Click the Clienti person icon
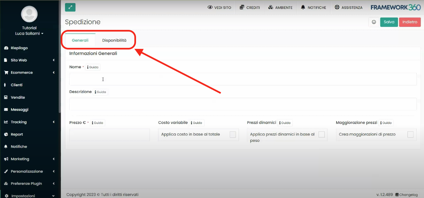This screenshot has height=198, width=424. pyautogui.click(x=5, y=85)
